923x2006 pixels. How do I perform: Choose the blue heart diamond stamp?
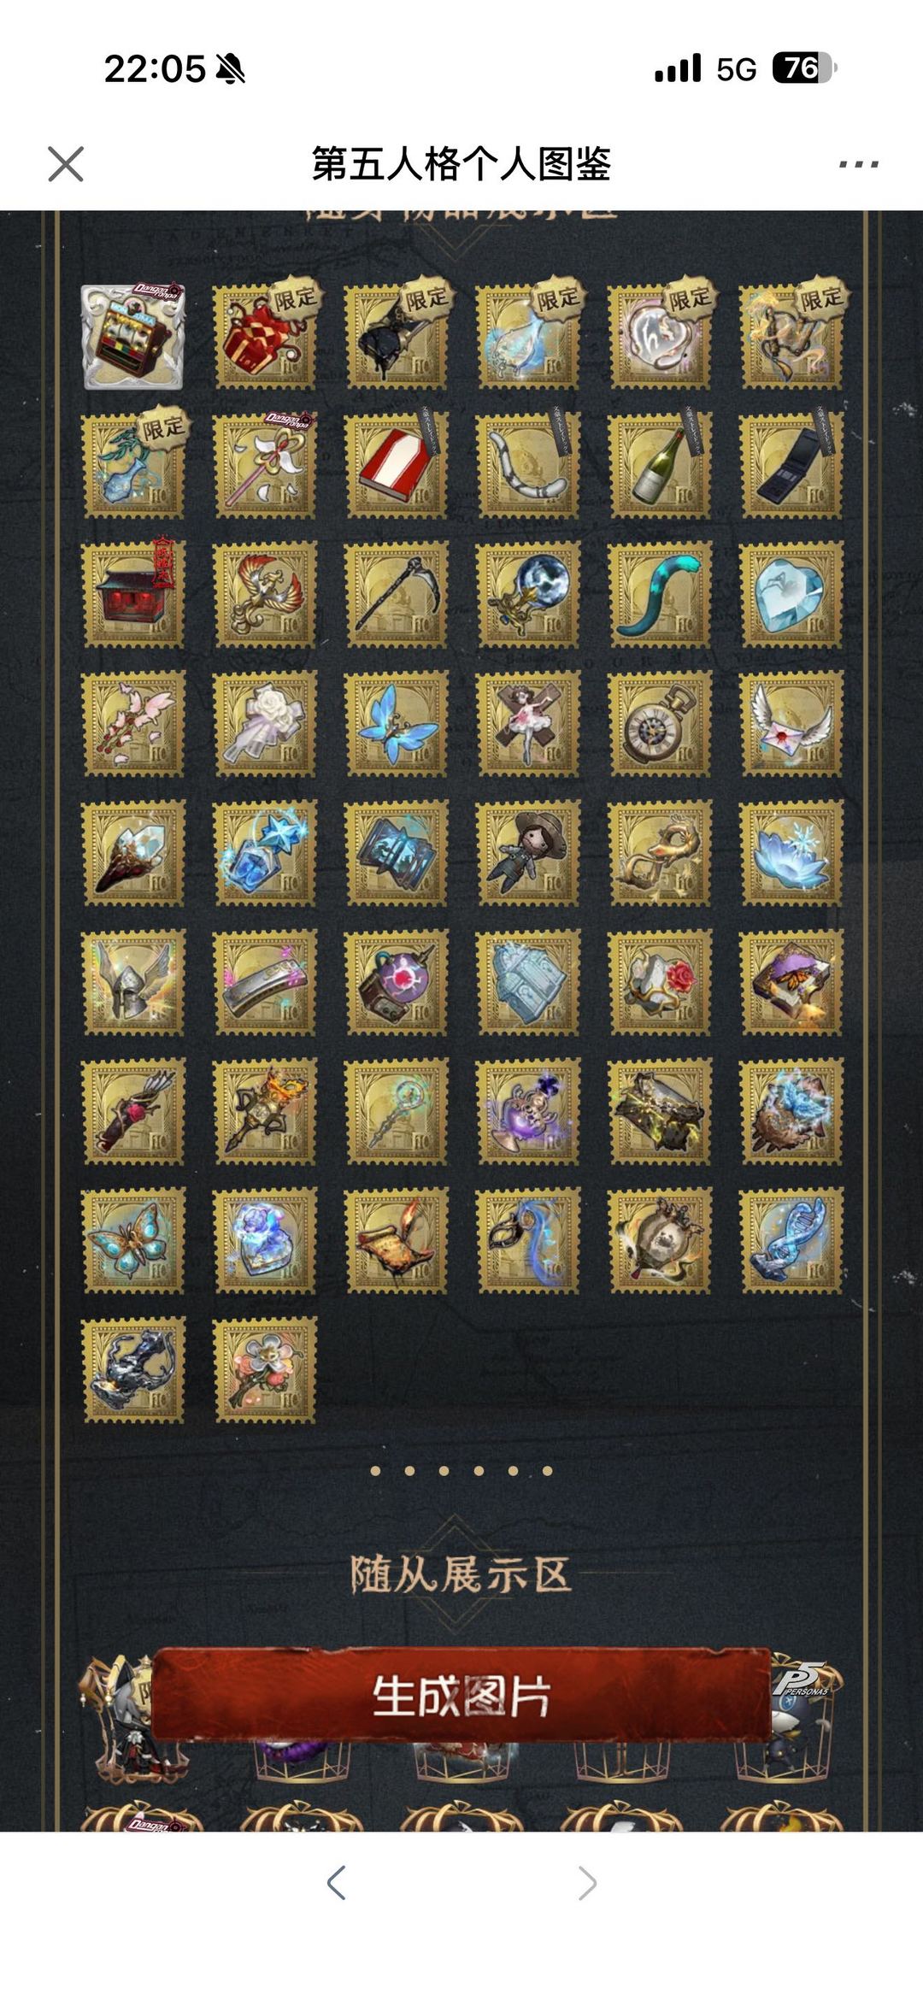tap(791, 594)
